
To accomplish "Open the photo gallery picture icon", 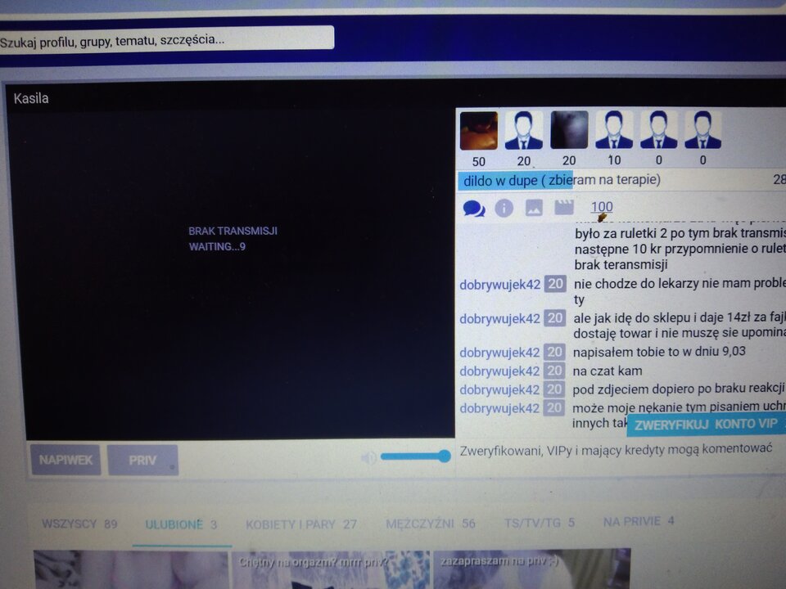I will 534,208.
